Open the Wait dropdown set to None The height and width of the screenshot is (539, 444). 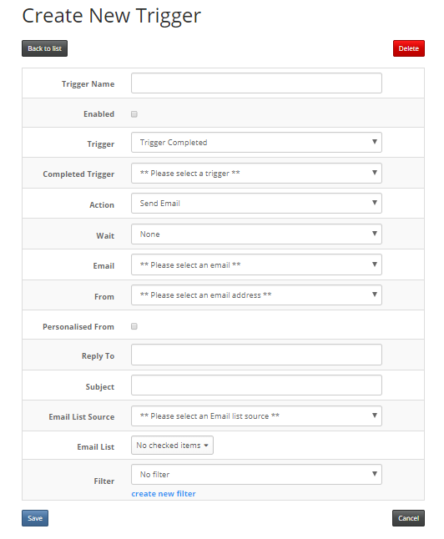[x=256, y=234]
